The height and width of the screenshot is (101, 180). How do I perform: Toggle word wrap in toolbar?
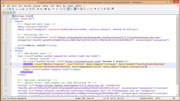coord(68,9)
